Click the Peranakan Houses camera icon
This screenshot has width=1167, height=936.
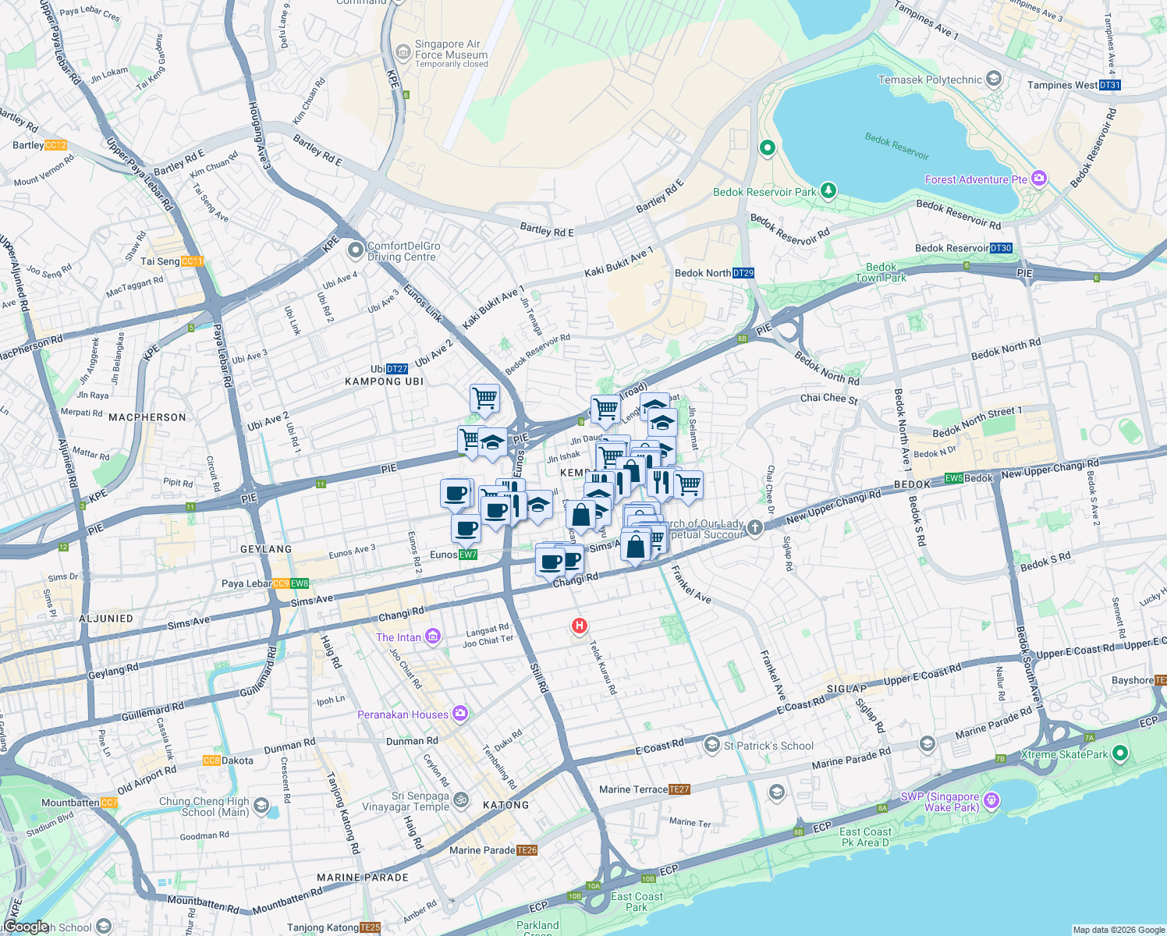click(x=460, y=714)
